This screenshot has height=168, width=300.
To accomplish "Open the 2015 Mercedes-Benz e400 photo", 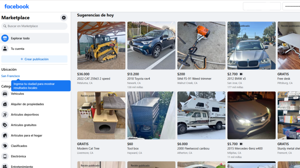I will point(251,116).
